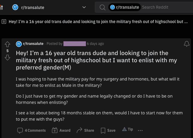Open the three-dots more options menu
193x138 pixels.
140,131
